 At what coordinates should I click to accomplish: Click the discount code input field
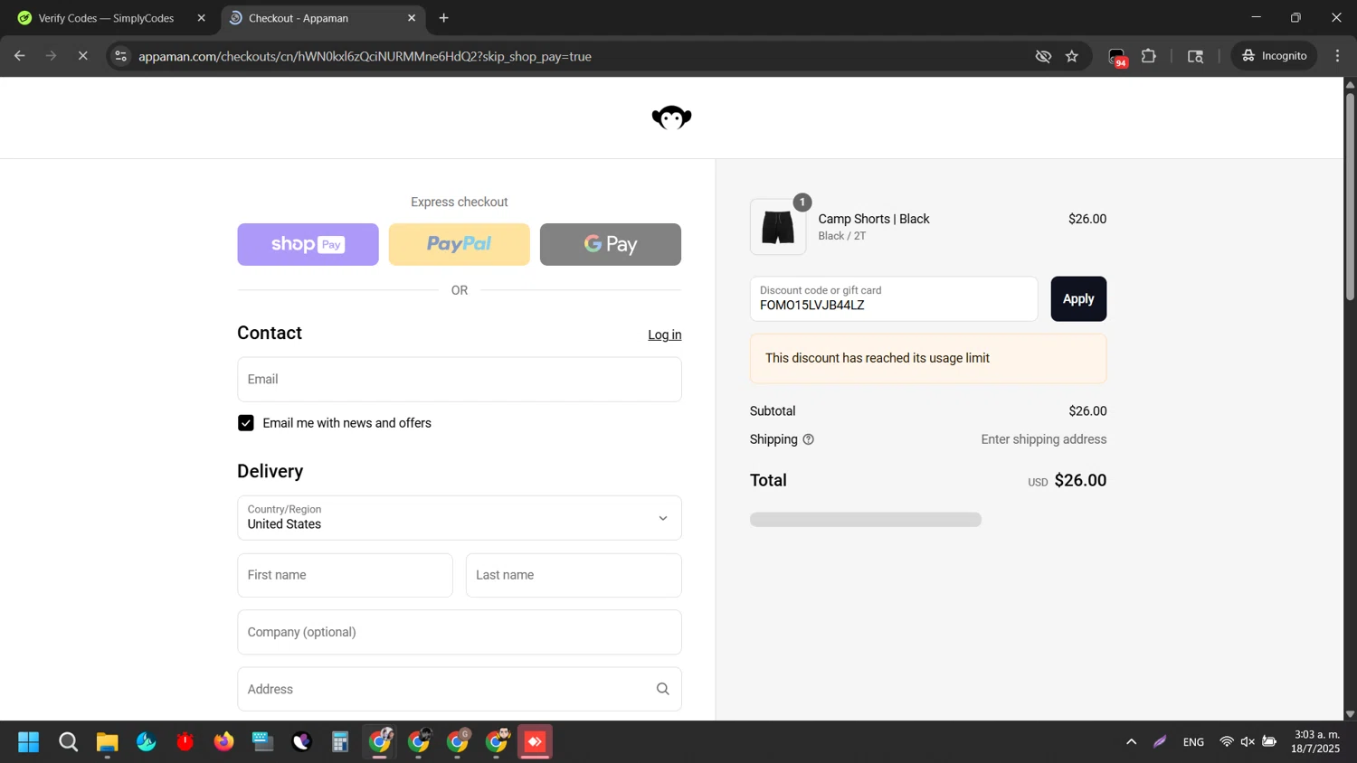click(x=893, y=299)
